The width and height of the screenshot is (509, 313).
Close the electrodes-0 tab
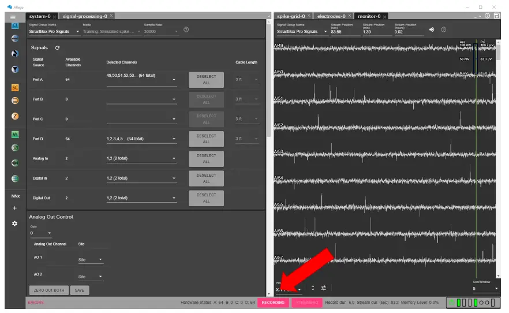click(350, 16)
